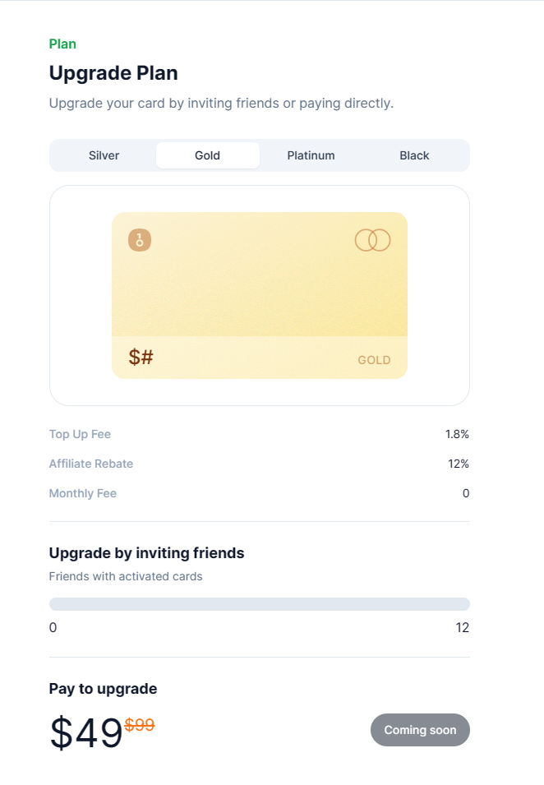Click the 12 friends goal number
544x785 pixels.
tap(462, 628)
